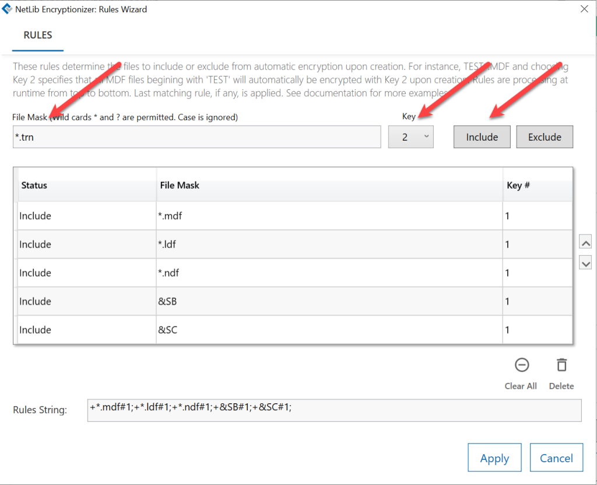Cancel the Rules Wizard
This screenshot has height=485, width=597.
[x=556, y=458]
